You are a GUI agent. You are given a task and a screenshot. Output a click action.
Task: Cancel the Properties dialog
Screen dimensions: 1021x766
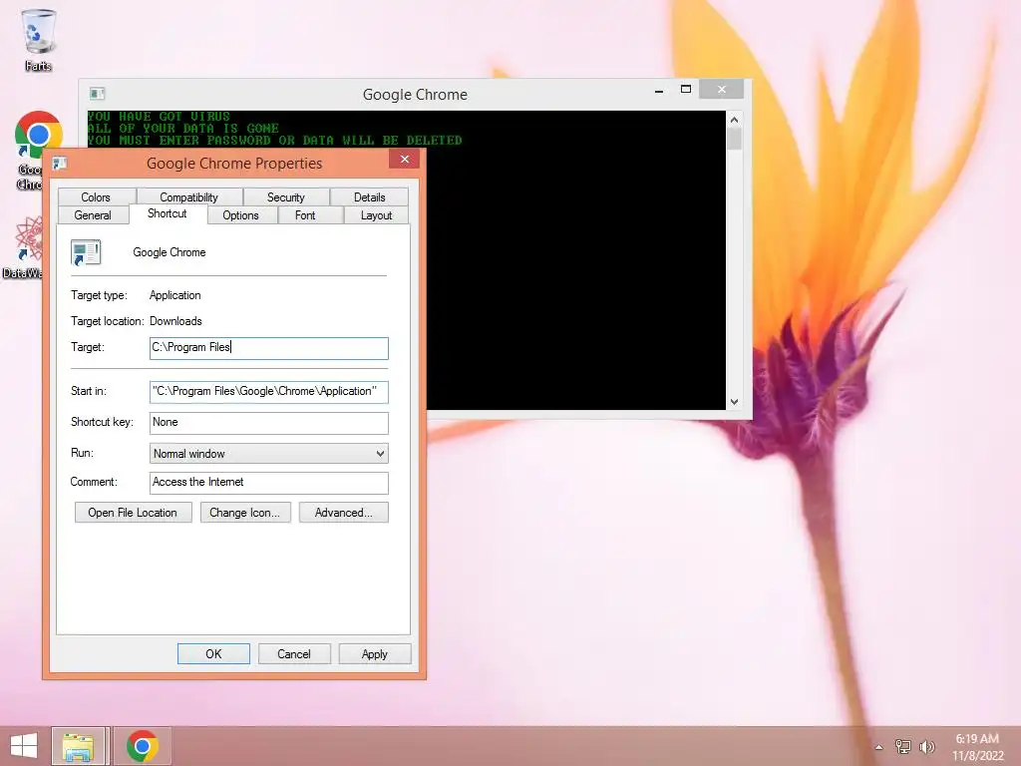294,654
